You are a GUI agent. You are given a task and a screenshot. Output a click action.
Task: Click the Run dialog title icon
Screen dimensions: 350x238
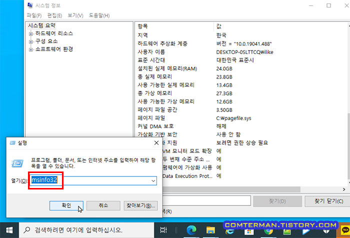[12, 143]
